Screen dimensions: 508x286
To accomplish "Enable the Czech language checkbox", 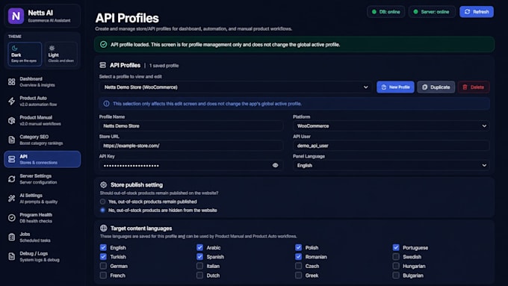I will [298, 266].
